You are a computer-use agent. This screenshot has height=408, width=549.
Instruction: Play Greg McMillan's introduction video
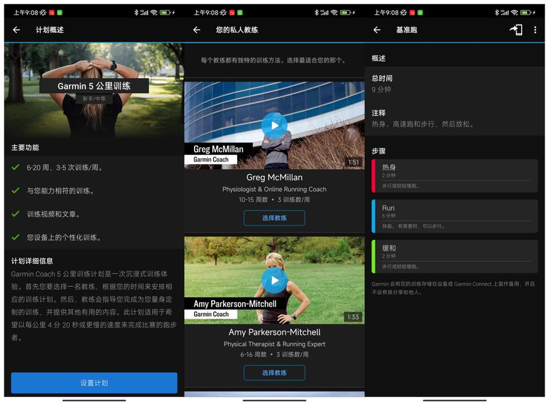(274, 125)
